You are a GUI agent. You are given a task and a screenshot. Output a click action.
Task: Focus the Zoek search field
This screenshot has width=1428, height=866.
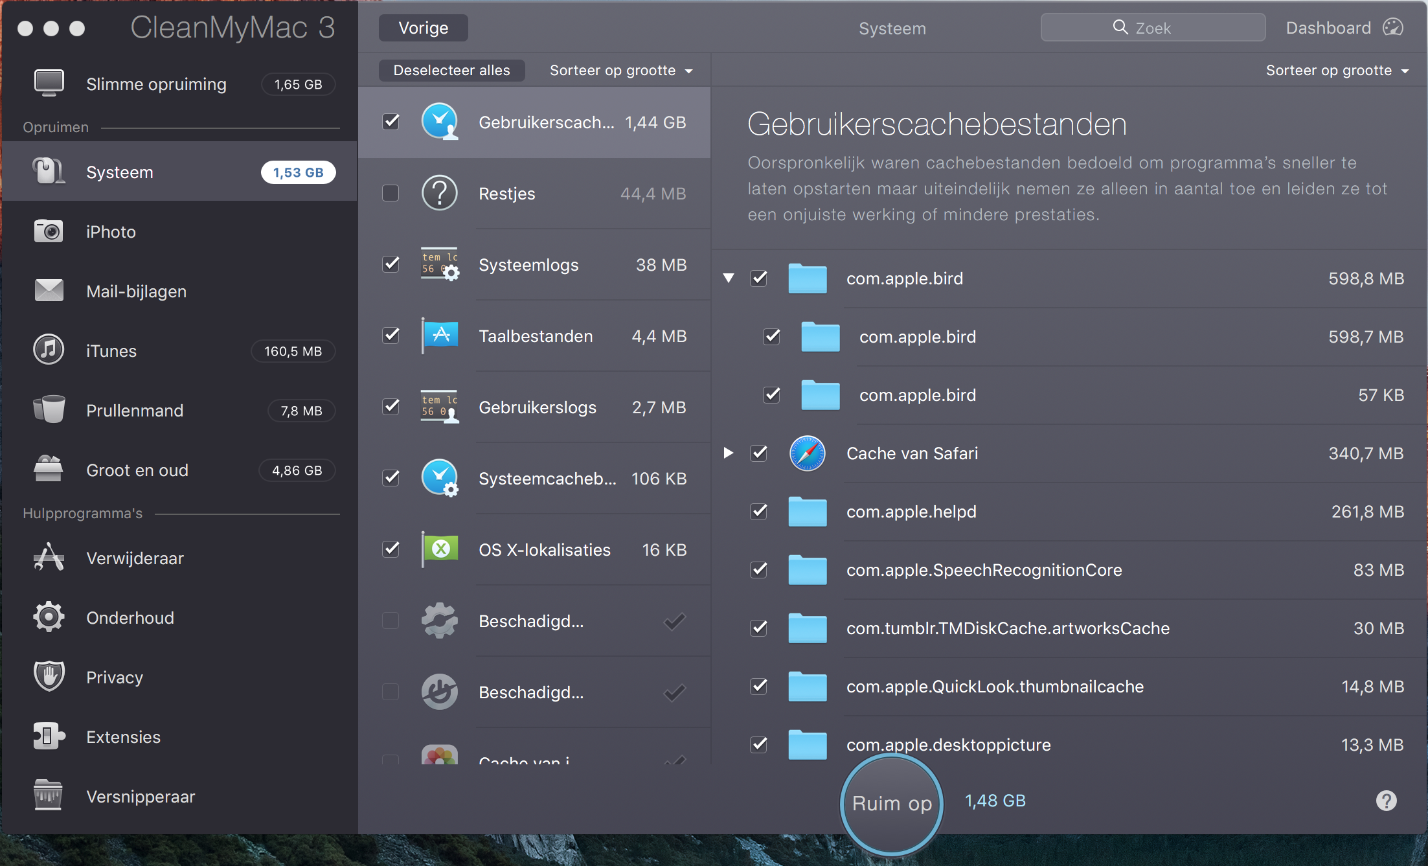point(1153,28)
